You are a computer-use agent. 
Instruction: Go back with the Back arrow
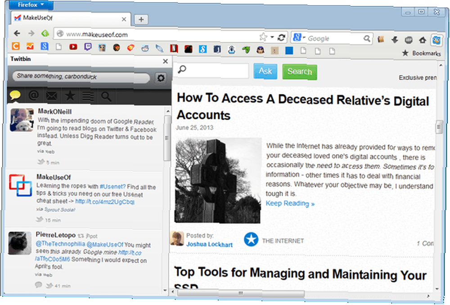click(17, 33)
